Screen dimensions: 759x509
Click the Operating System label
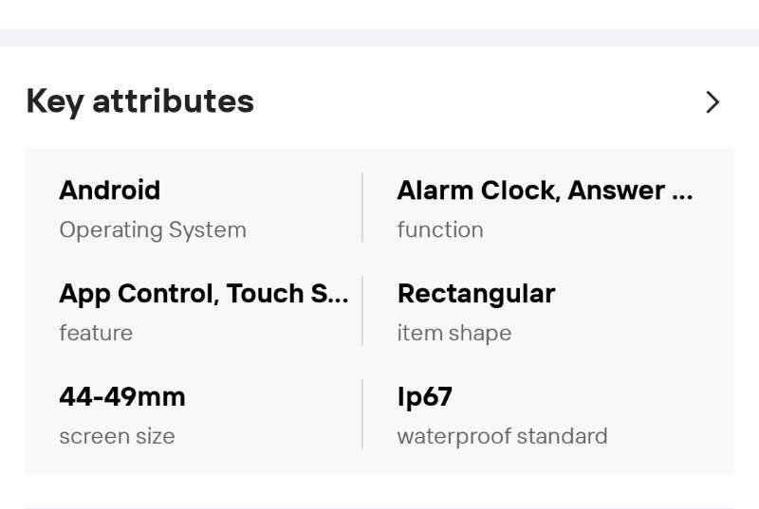[153, 230]
